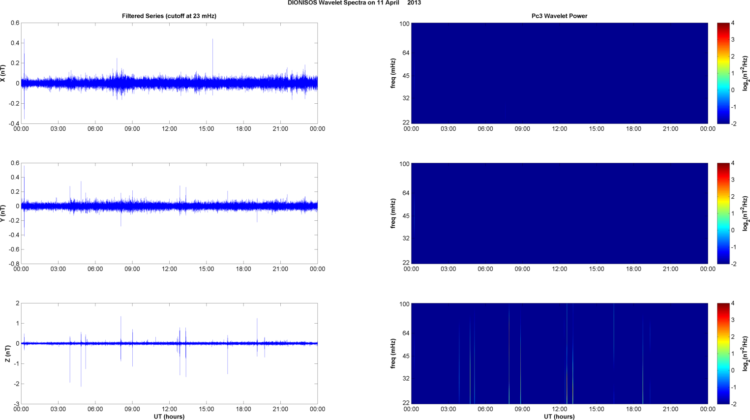Click the Z component filtered series plot
750x420 pixels.
[169, 354]
